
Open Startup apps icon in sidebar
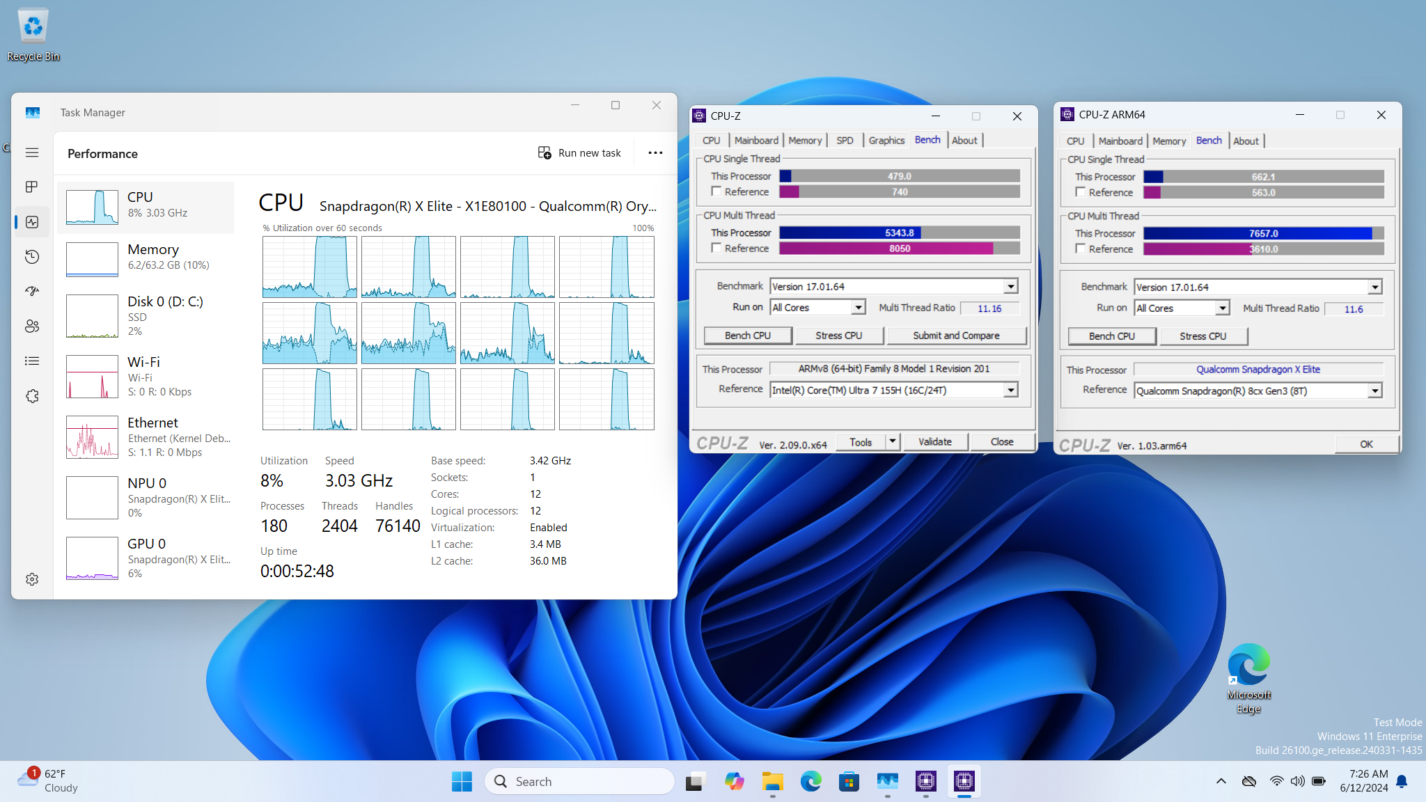32,291
